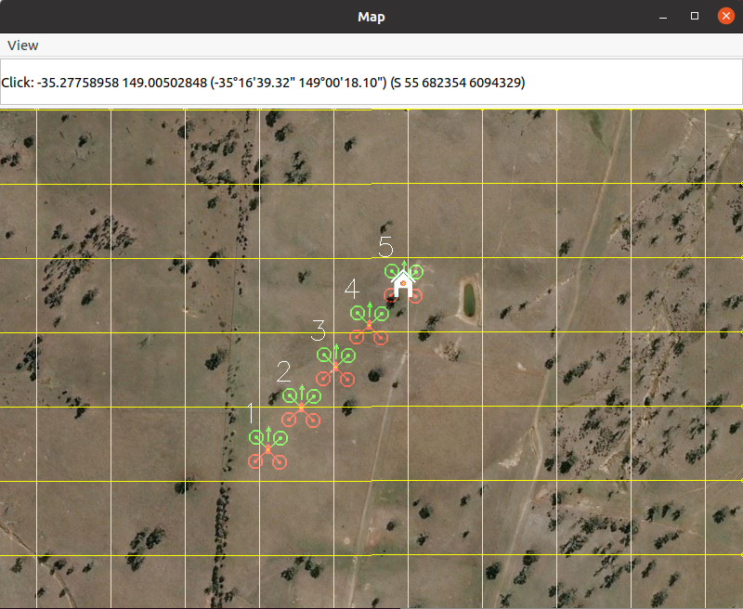Minimize the Map window
743x609 pixels.
pyautogui.click(x=663, y=16)
